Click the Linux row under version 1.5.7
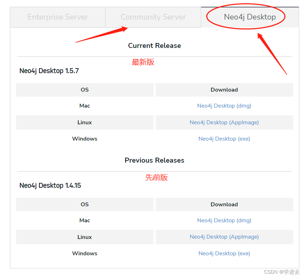305x278 pixels. pos(154,122)
